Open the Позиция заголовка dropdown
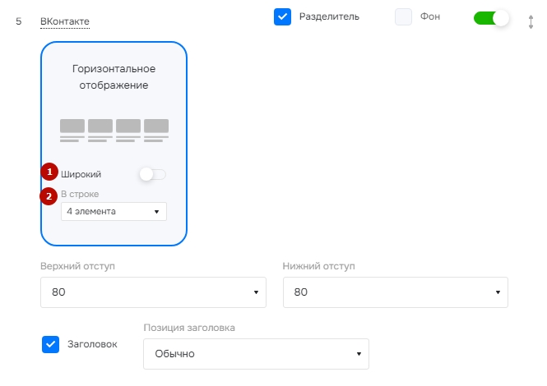Screen dimensions: 547x386 tap(256, 354)
